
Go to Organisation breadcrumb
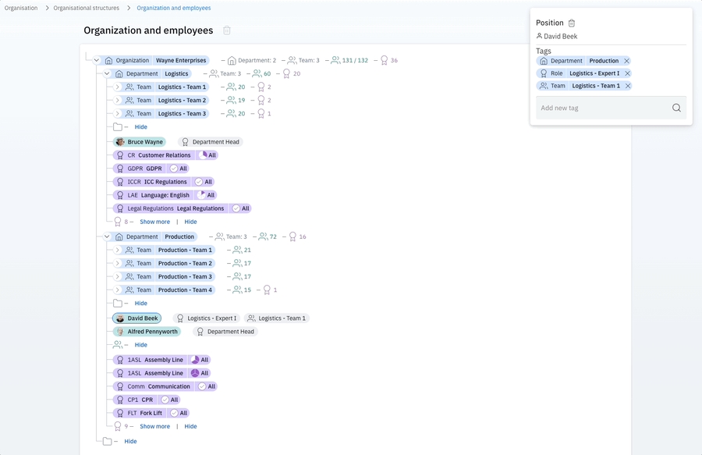21,9
